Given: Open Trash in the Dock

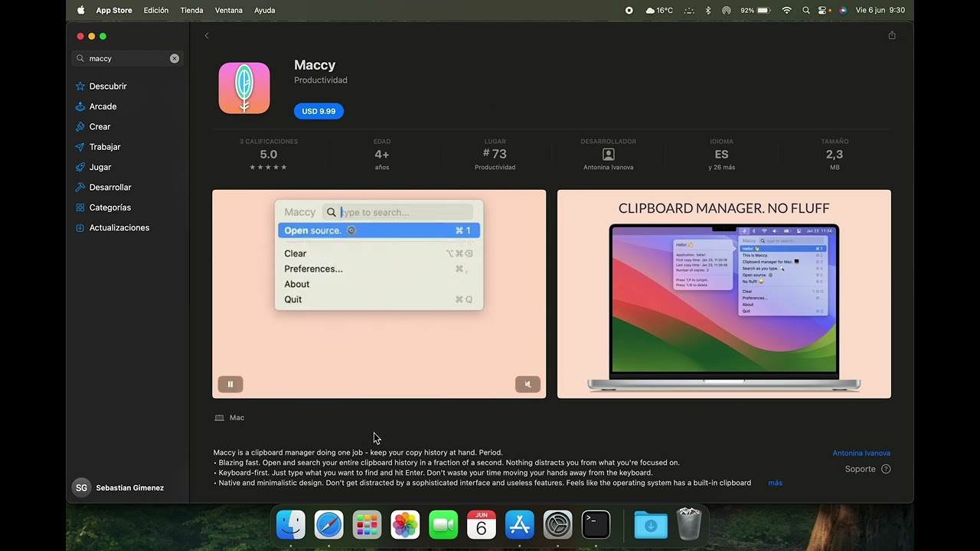Looking at the screenshot, I should [x=690, y=524].
